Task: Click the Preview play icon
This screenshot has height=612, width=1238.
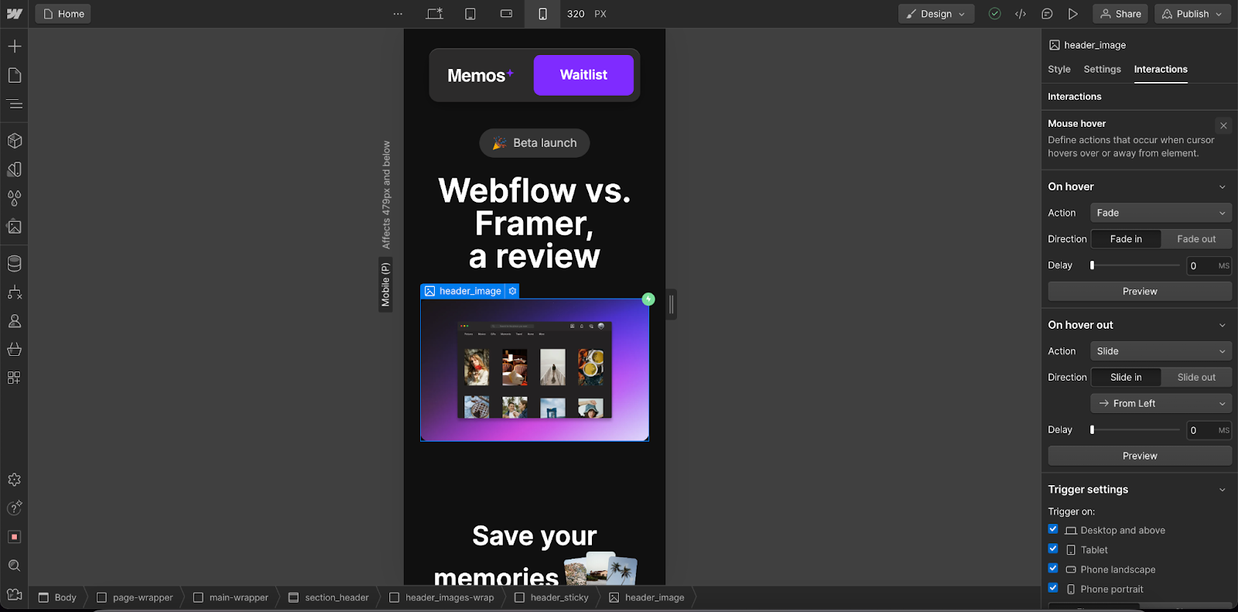Action: [1072, 14]
